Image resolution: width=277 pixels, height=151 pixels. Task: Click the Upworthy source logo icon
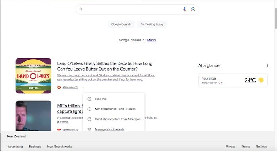click(x=59, y=130)
